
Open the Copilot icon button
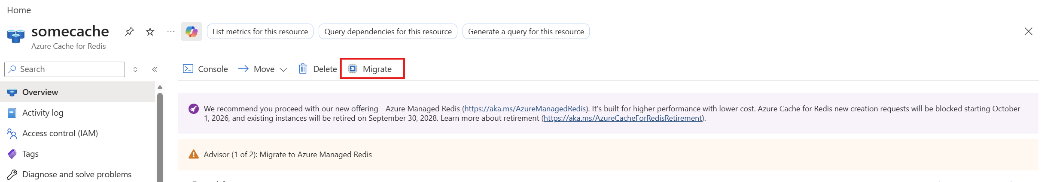[192, 32]
